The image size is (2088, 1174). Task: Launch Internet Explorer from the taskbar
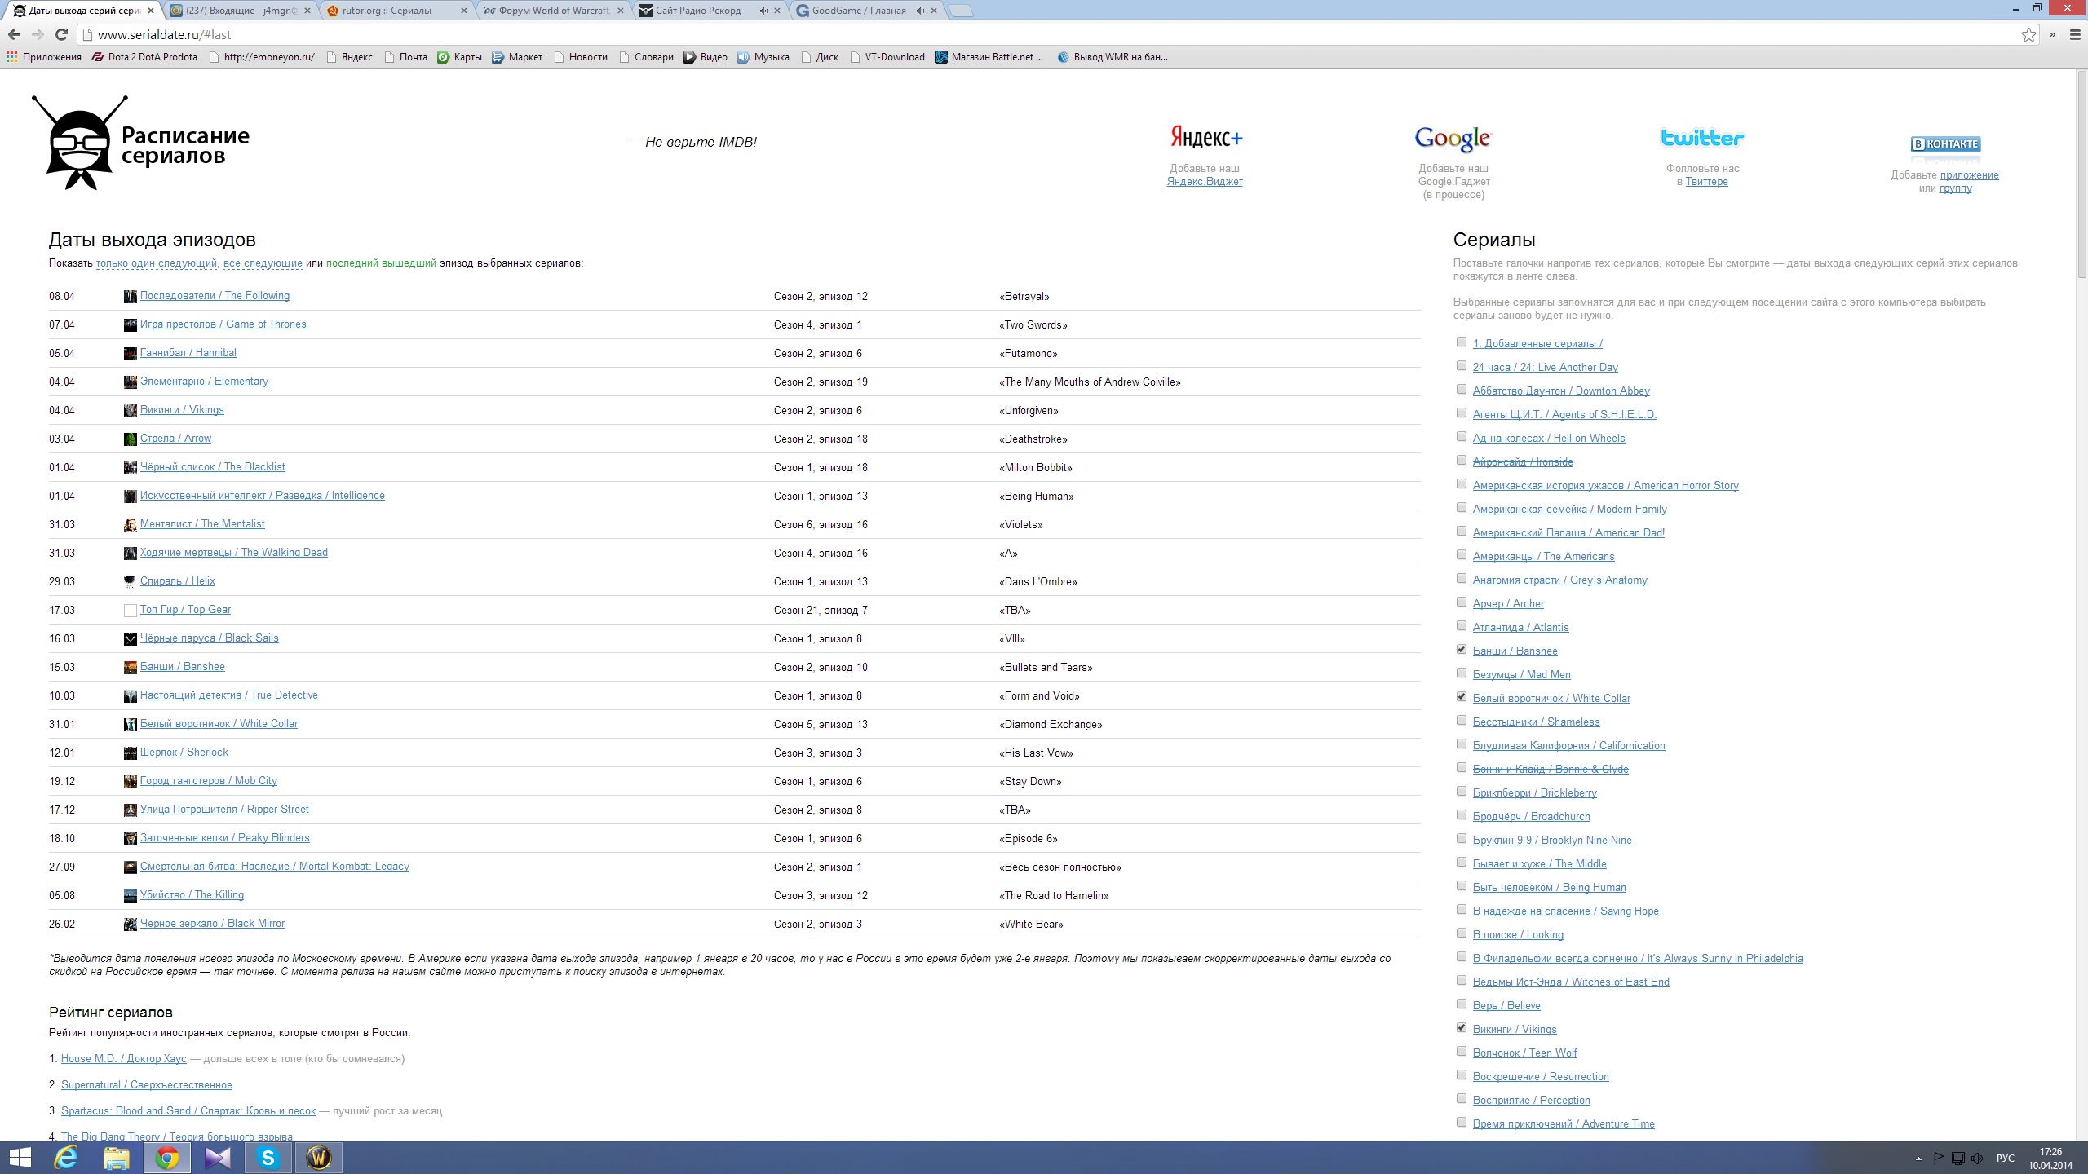click(x=66, y=1158)
